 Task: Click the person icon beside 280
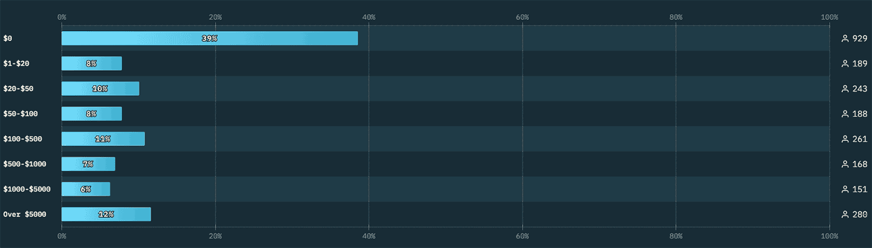click(x=845, y=214)
